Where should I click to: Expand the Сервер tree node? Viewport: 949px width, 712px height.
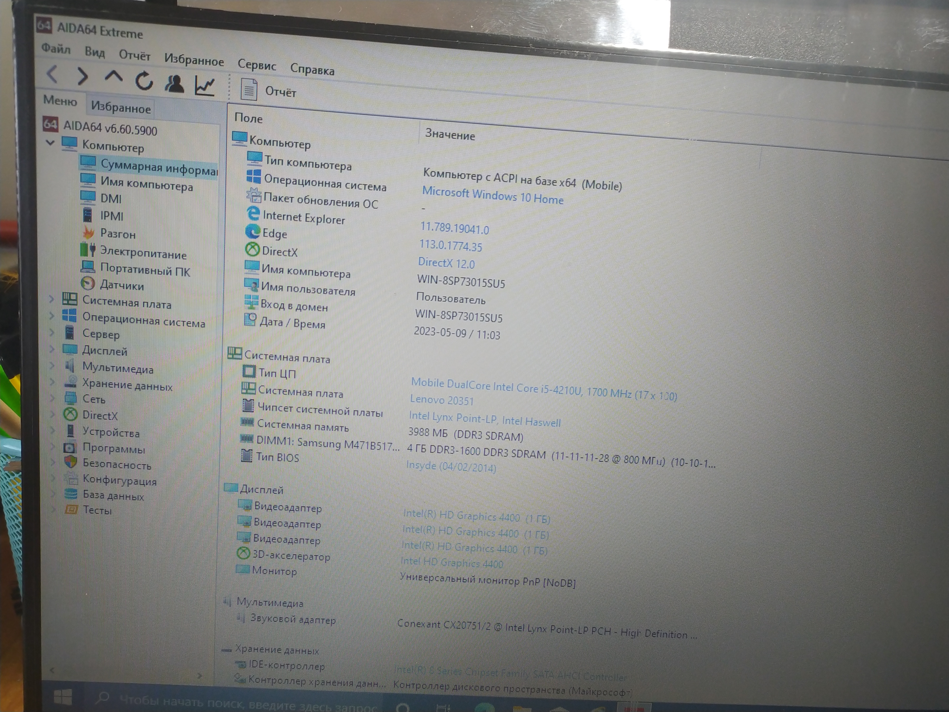[52, 332]
